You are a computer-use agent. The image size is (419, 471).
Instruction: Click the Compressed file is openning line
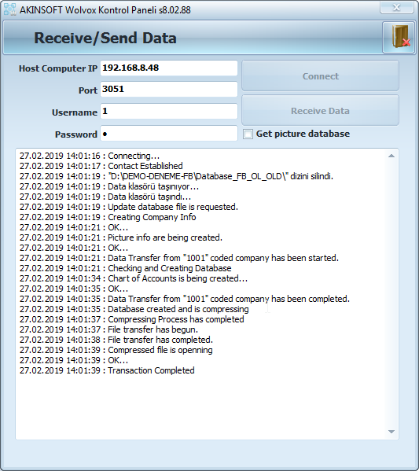tap(116, 350)
